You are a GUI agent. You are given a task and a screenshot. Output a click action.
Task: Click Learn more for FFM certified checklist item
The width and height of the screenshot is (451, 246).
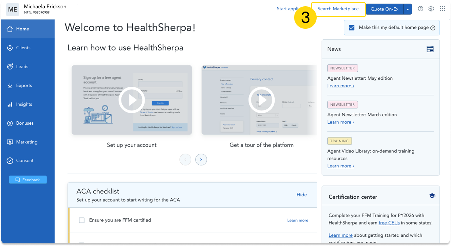(x=297, y=221)
